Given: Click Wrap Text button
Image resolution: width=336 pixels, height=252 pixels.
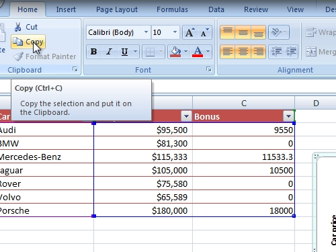Looking at the screenshot, I should point(321,32).
